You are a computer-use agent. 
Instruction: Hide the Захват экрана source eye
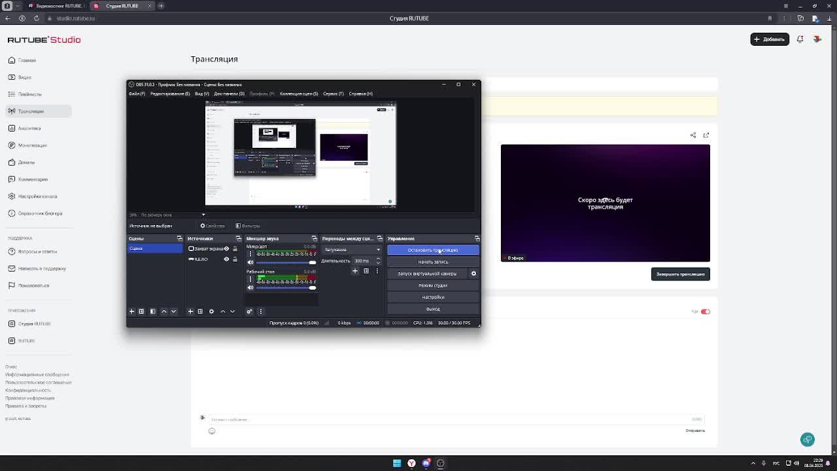[227, 249]
